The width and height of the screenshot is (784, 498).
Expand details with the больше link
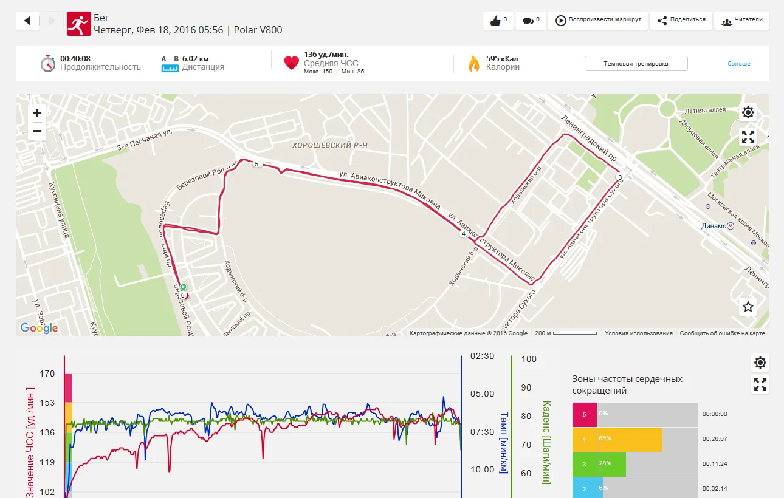pos(739,64)
